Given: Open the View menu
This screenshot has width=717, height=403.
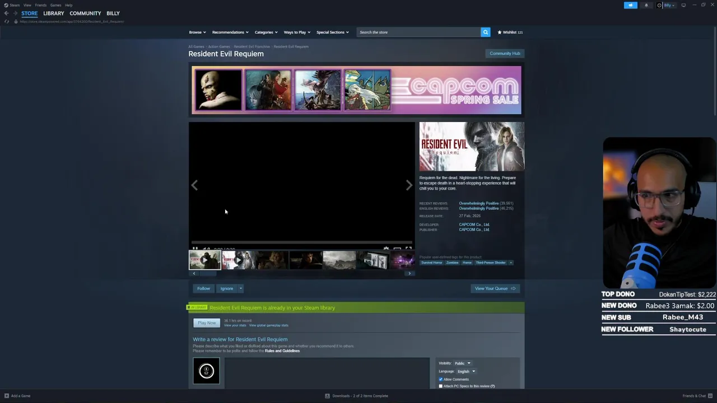Looking at the screenshot, I should 27,5.
